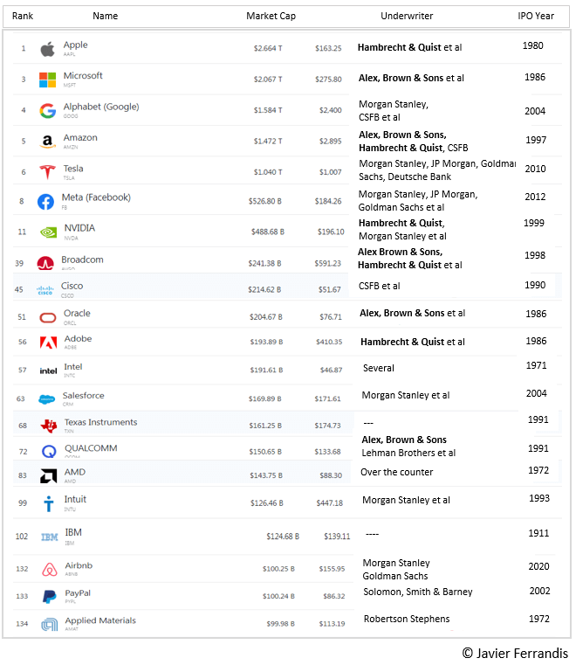Screen dimensions: 576x665
Task: Click the Broadcom logo icon
Action: coord(45,263)
